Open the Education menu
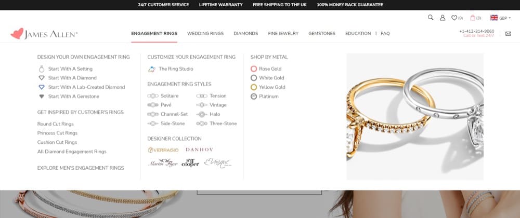Viewport: 520px width, 218px height. click(358, 33)
